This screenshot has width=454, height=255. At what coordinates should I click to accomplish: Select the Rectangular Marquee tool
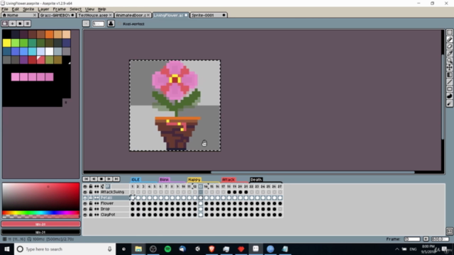[x=449, y=33]
